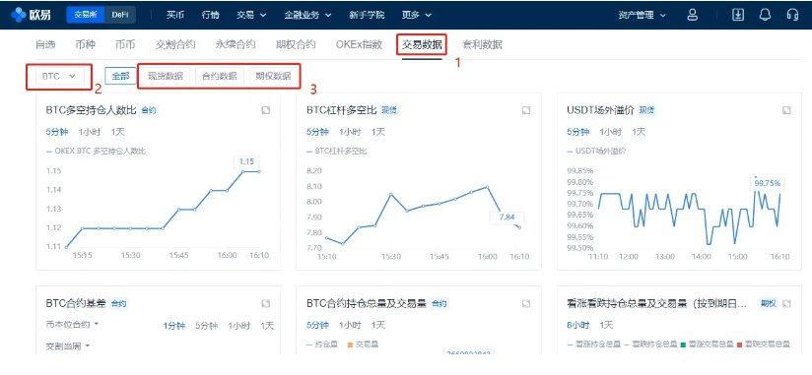The image size is (812, 375).
Task: Switch to 期权合约 tab
Action: point(296,44)
